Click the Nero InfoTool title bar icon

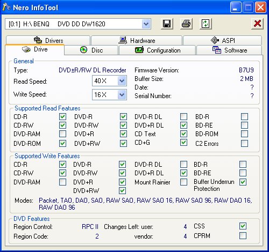[6, 8]
